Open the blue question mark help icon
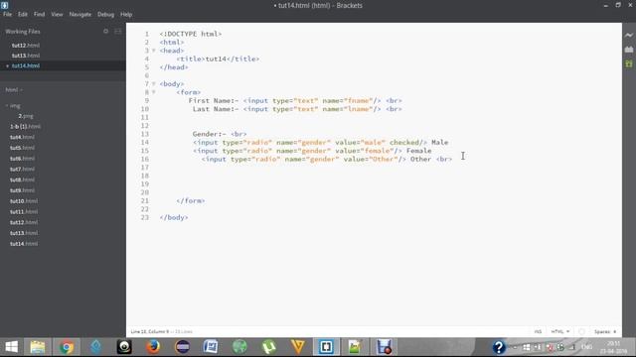Image resolution: width=636 pixels, height=357 pixels. pyautogui.click(x=499, y=347)
